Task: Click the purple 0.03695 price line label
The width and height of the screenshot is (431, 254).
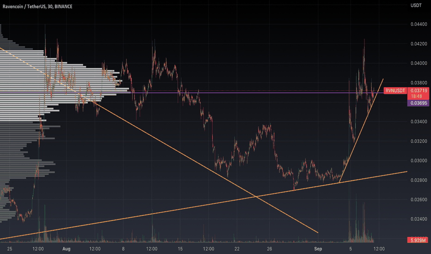Action: pos(419,103)
